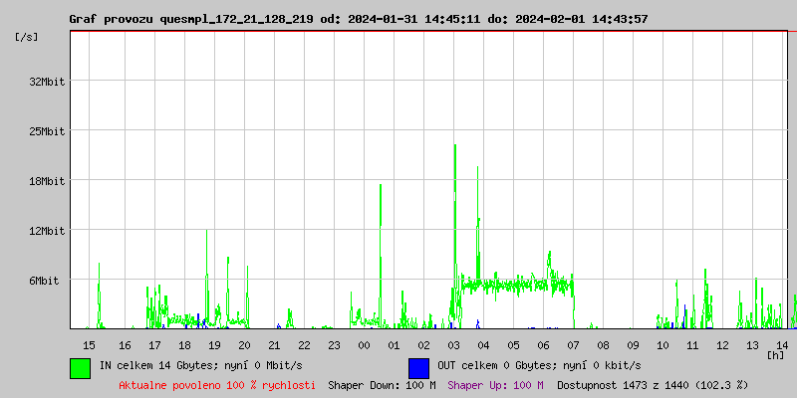Select hour 00 on the time axis
Viewport: 797px width, 398px height.
pos(365,344)
